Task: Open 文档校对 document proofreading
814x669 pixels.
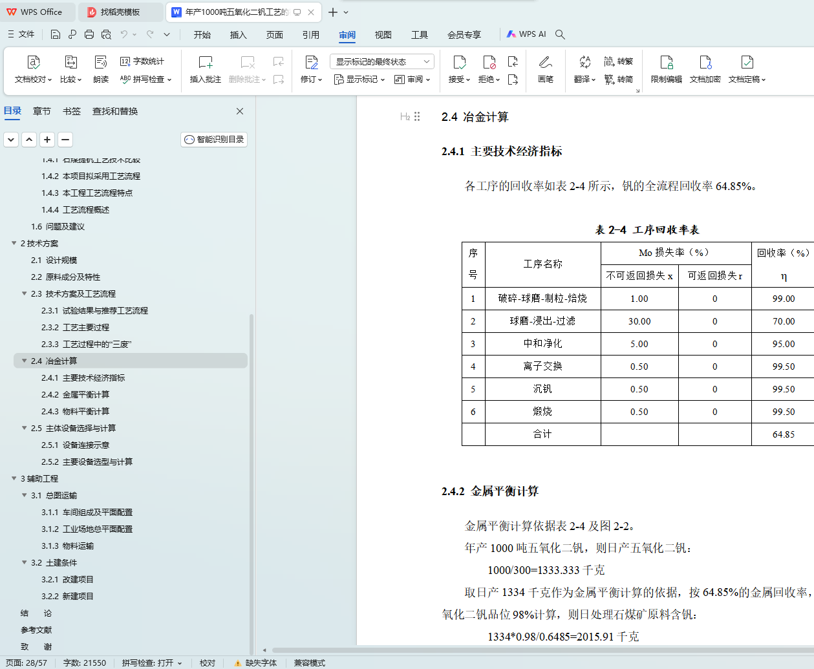Action: tap(34, 70)
